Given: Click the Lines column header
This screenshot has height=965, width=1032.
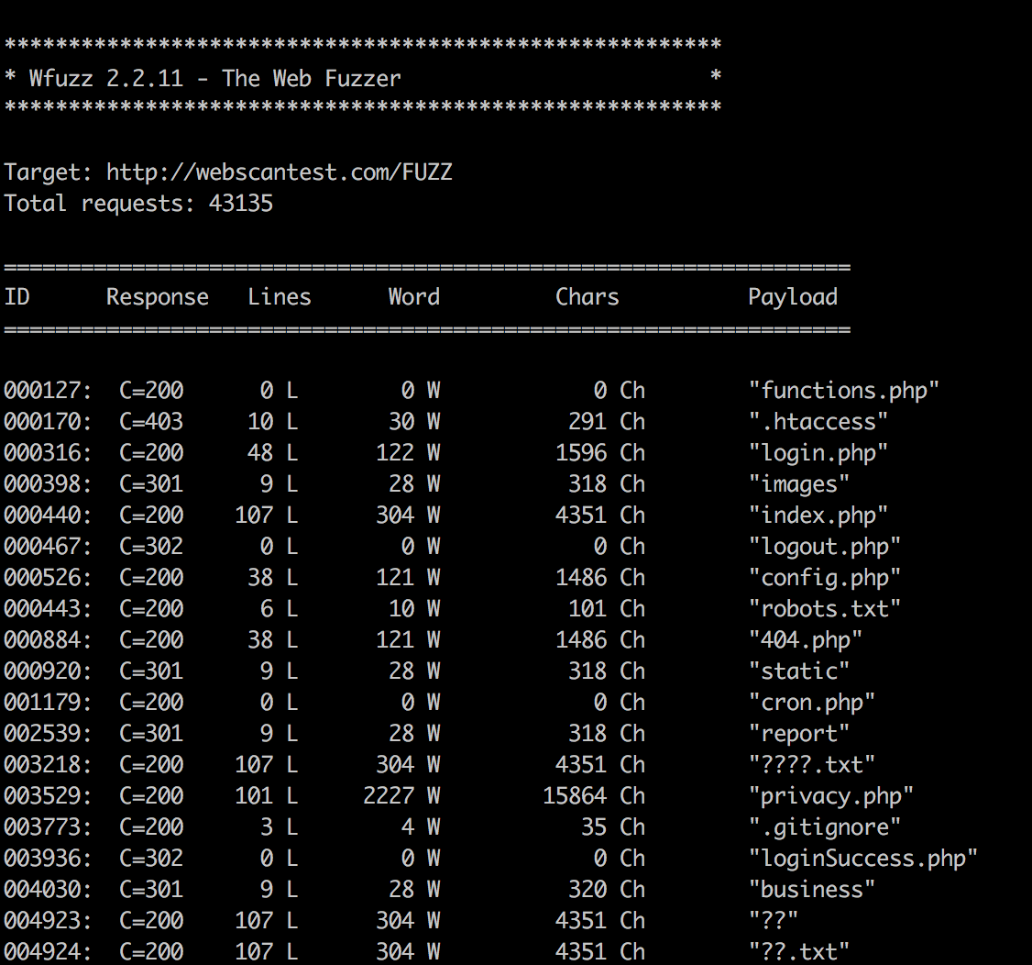Looking at the screenshot, I should click(x=279, y=296).
